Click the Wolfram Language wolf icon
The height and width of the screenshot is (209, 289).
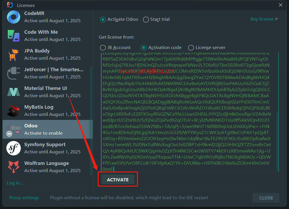[14, 167]
